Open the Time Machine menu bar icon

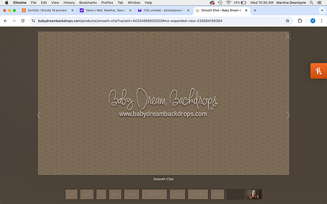coord(220,2)
